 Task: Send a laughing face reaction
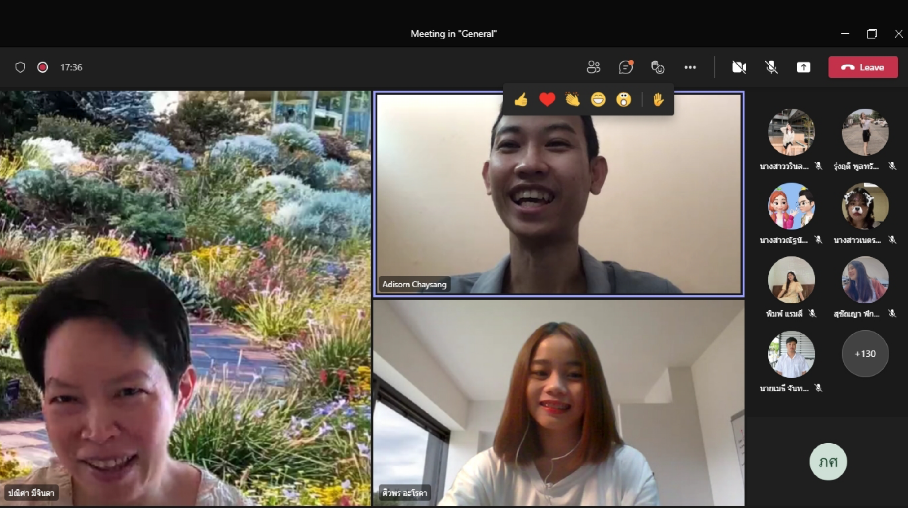click(598, 100)
